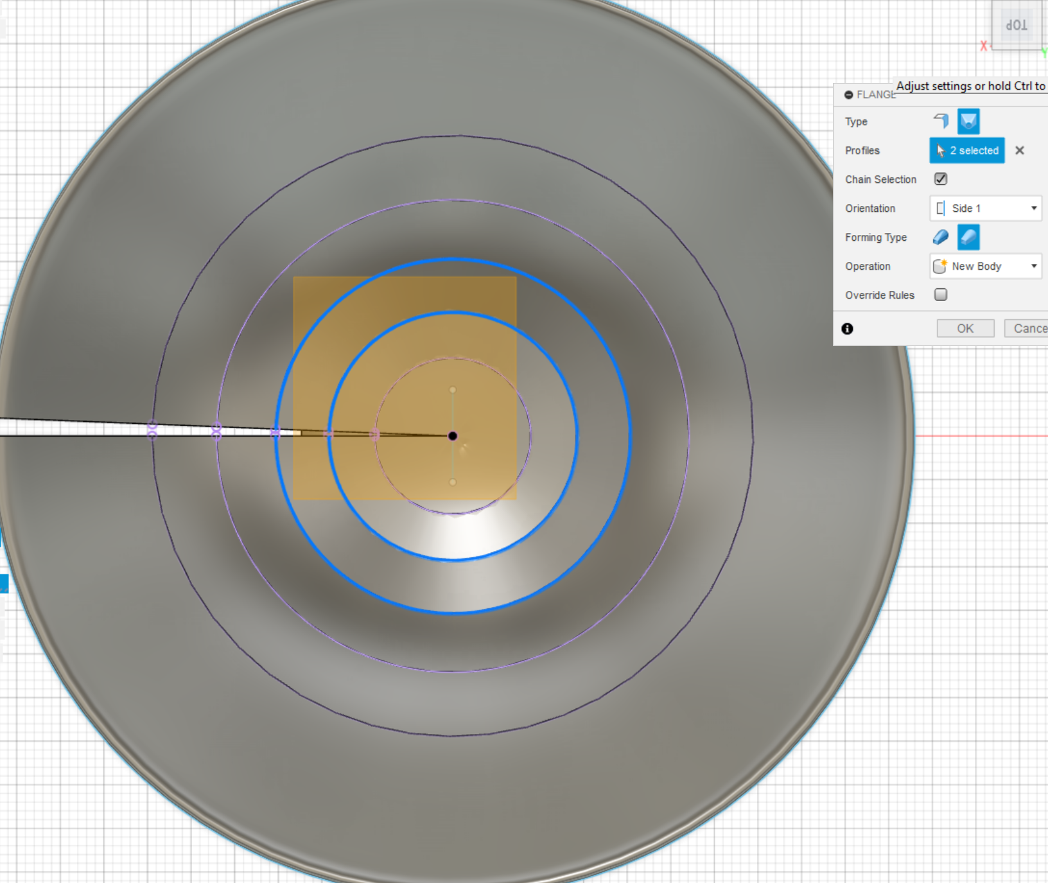Click the info icon in the Flange dialog
This screenshot has width=1048, height=883.
tap(847, 329)
